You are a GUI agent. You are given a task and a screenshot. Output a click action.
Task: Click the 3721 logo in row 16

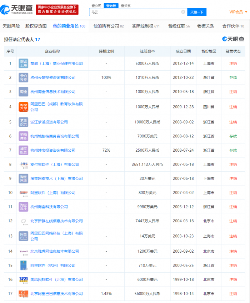[x=23, y=279]
